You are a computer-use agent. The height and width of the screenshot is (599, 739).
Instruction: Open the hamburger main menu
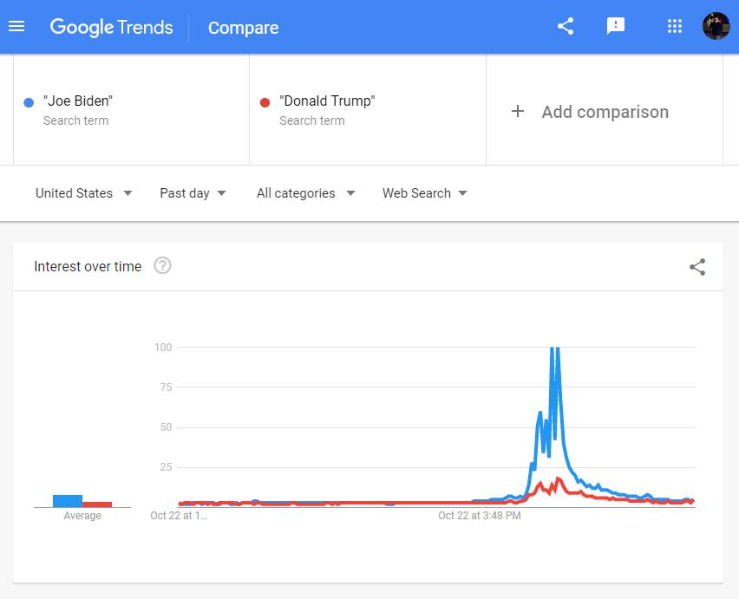(16, 26)
